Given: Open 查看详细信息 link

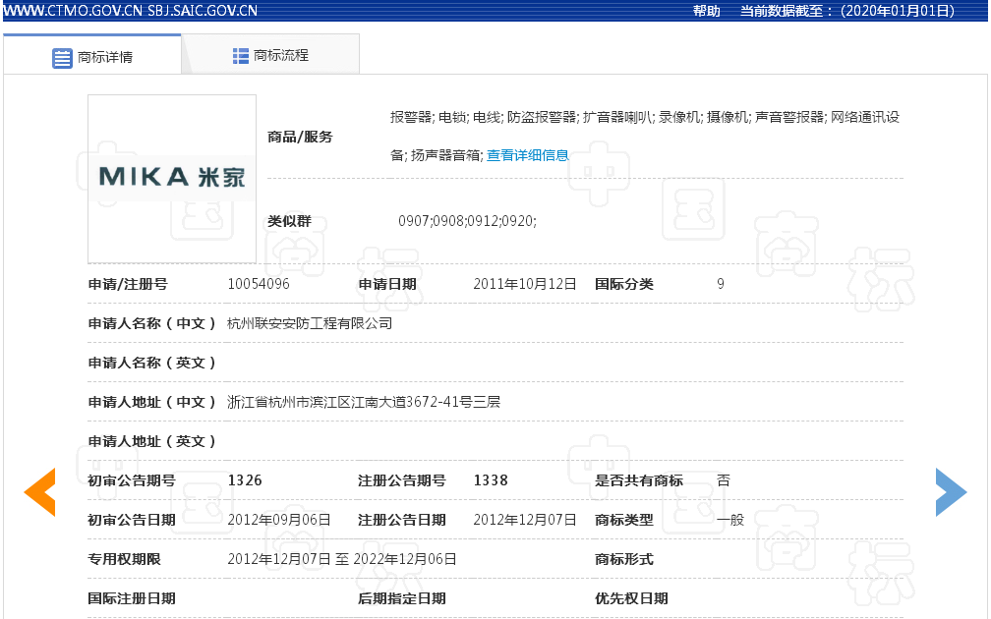Looking at the screenshot, I should 528,155.
